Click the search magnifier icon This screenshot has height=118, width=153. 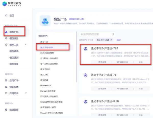coord(113,34)
